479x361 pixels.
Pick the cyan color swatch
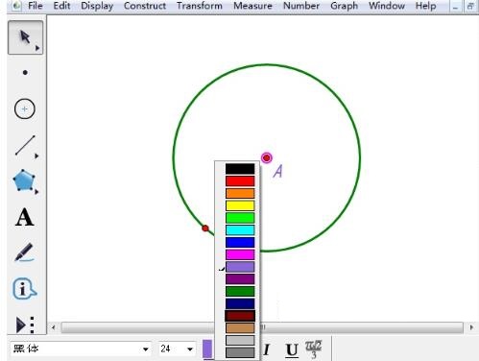click(240, 230)
